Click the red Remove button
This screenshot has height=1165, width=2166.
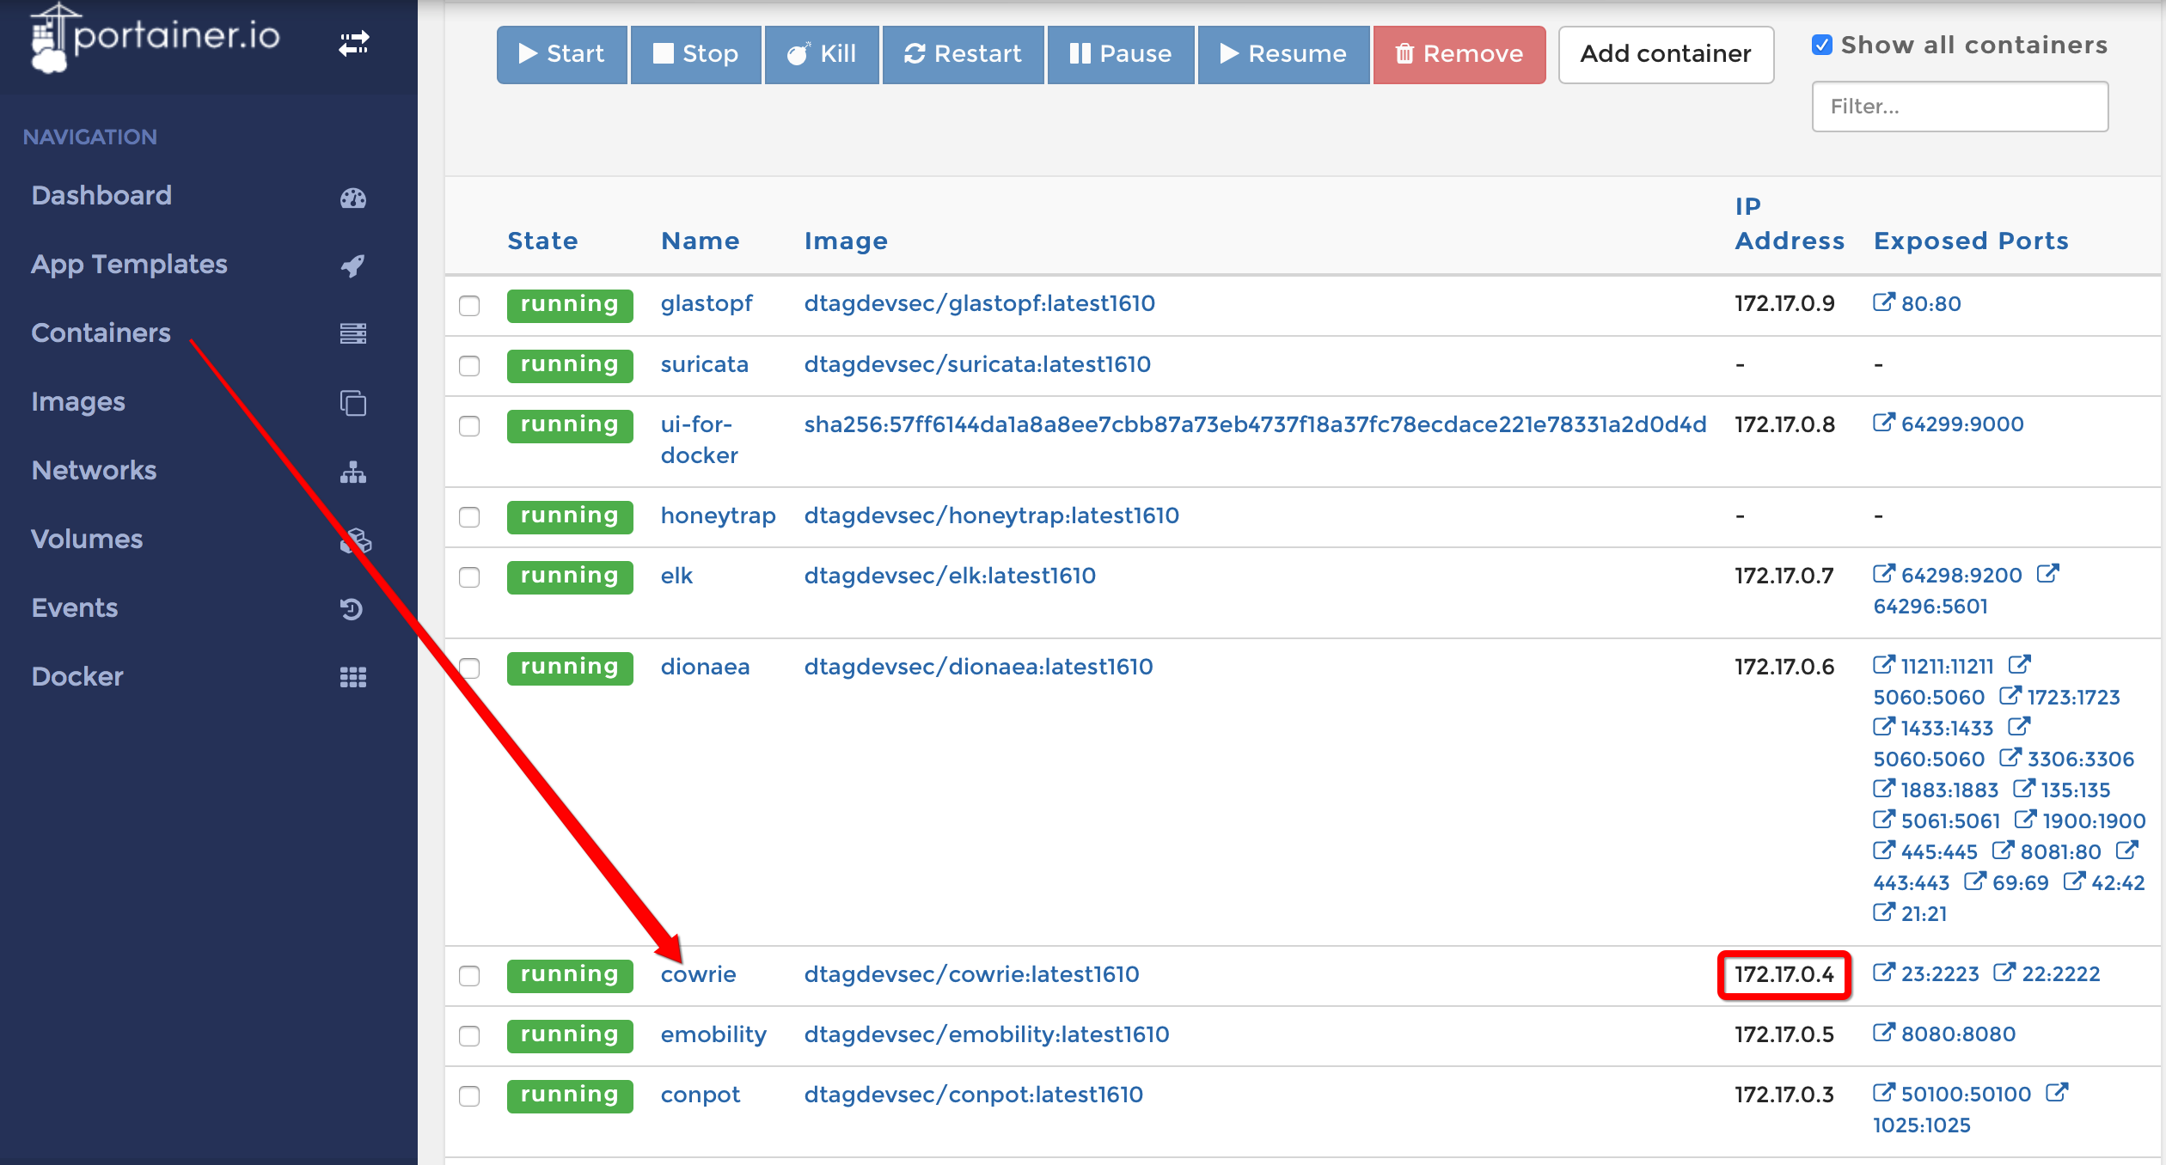pyautogui.click(x=1459, y=54)
